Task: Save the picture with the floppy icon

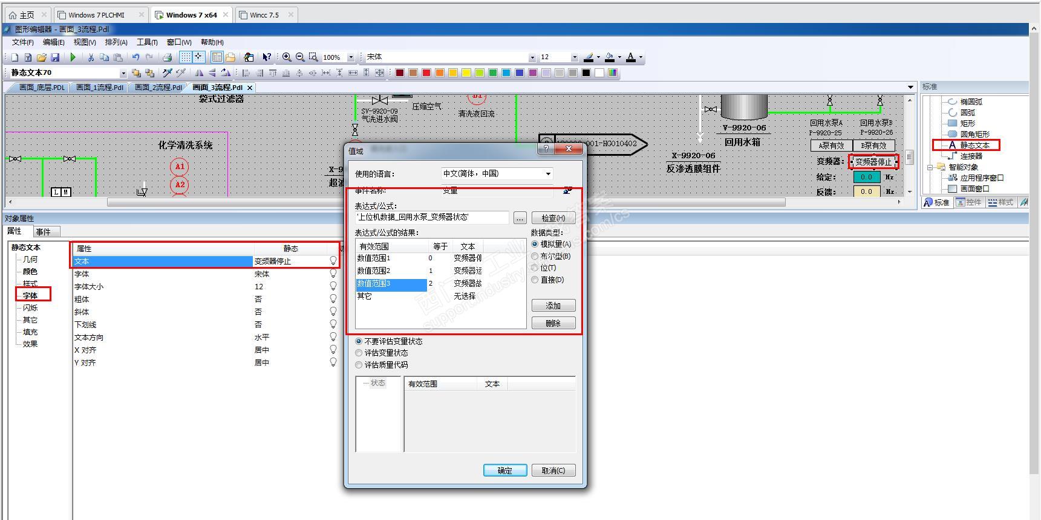Action: click(x=55, y=57)
